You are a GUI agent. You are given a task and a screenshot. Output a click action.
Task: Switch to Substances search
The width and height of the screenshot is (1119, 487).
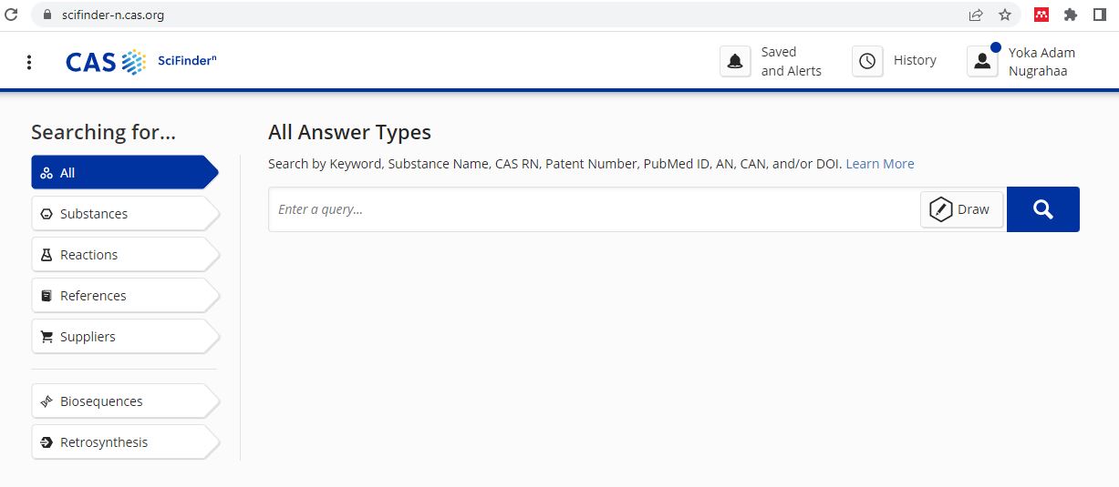[125, 214]
